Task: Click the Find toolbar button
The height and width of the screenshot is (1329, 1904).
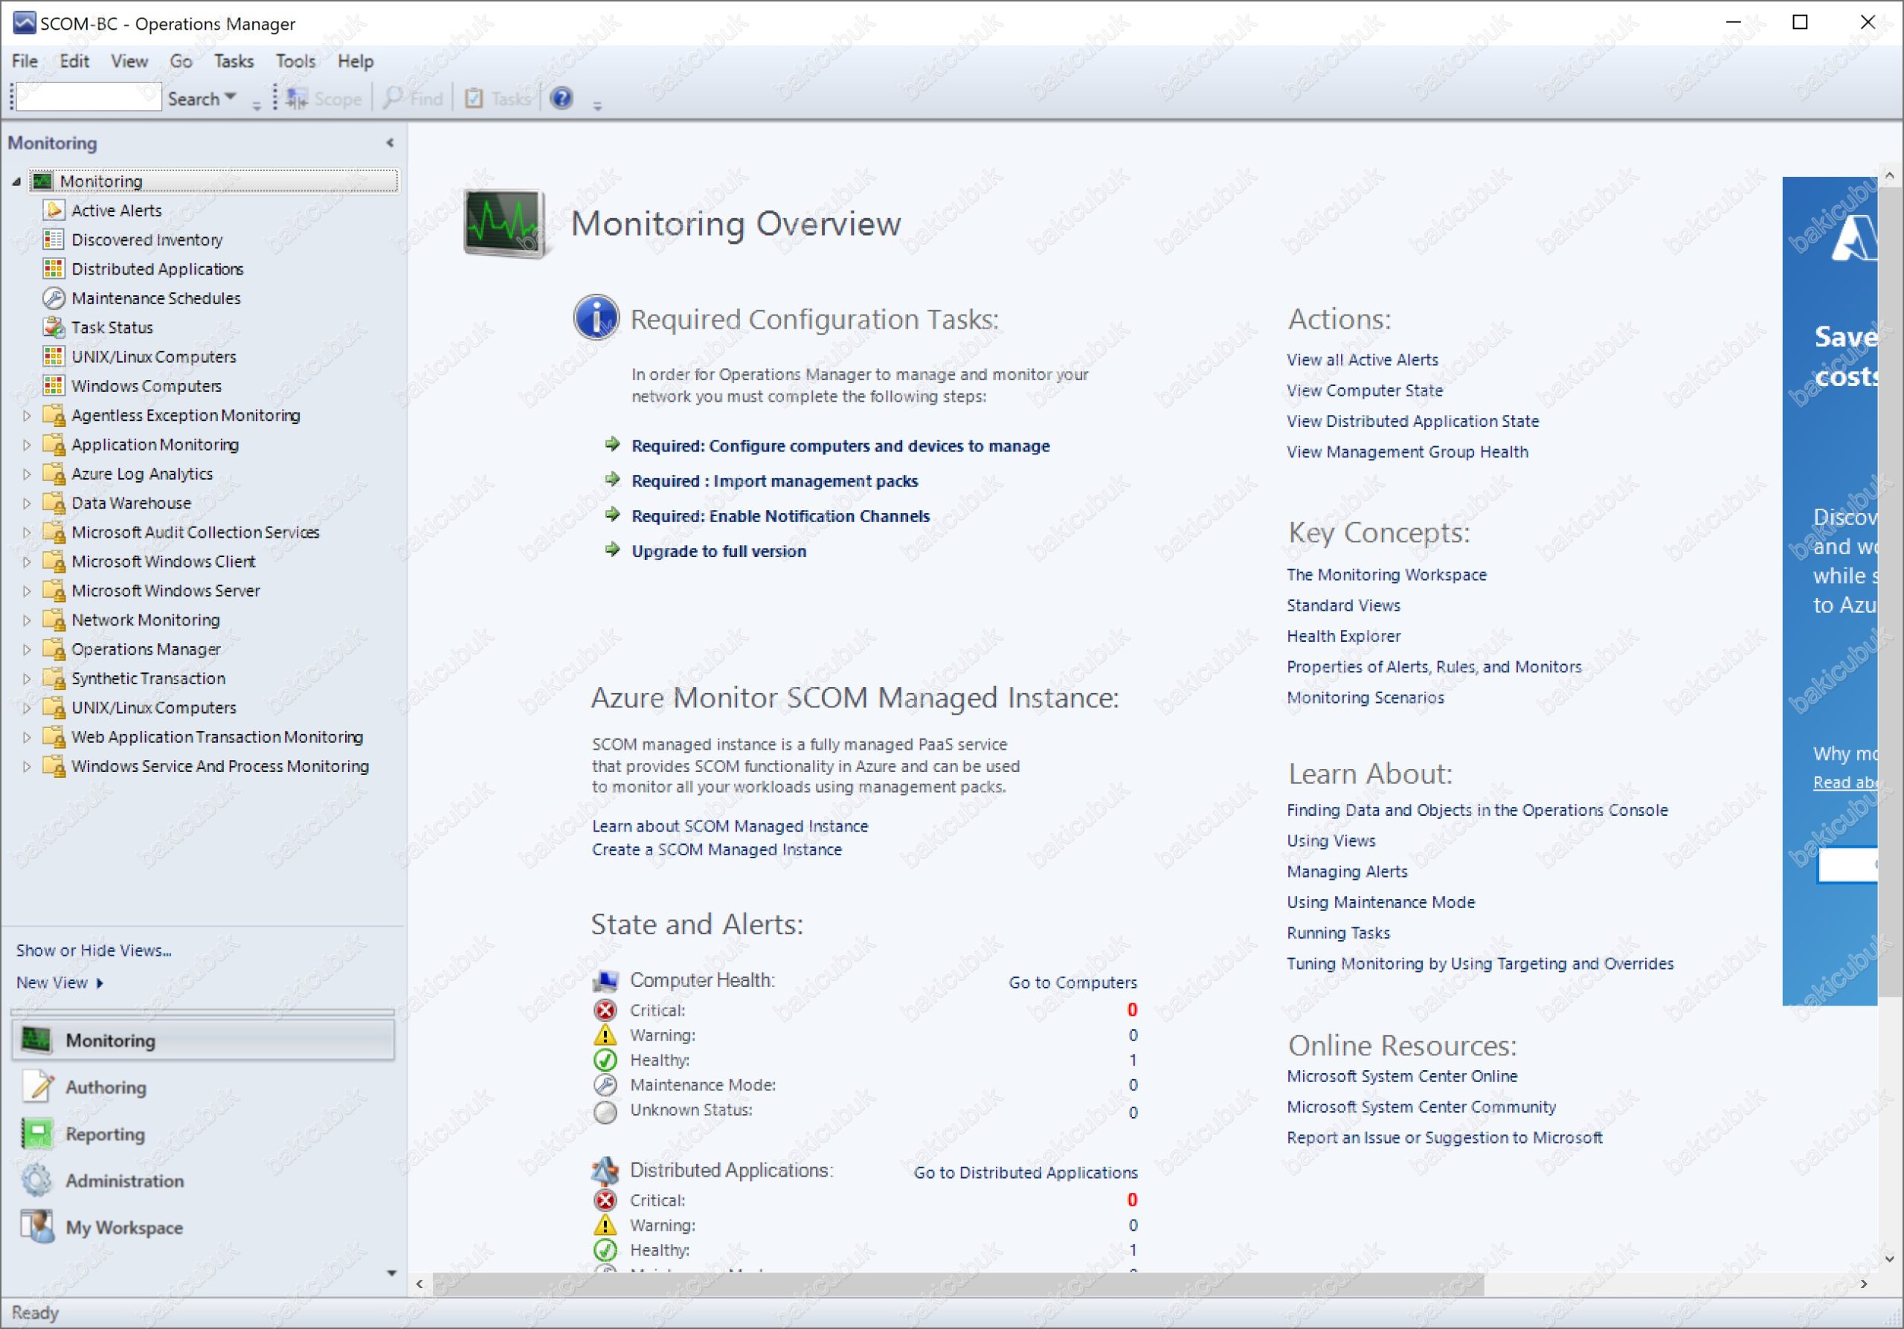Action: [414, 99]
